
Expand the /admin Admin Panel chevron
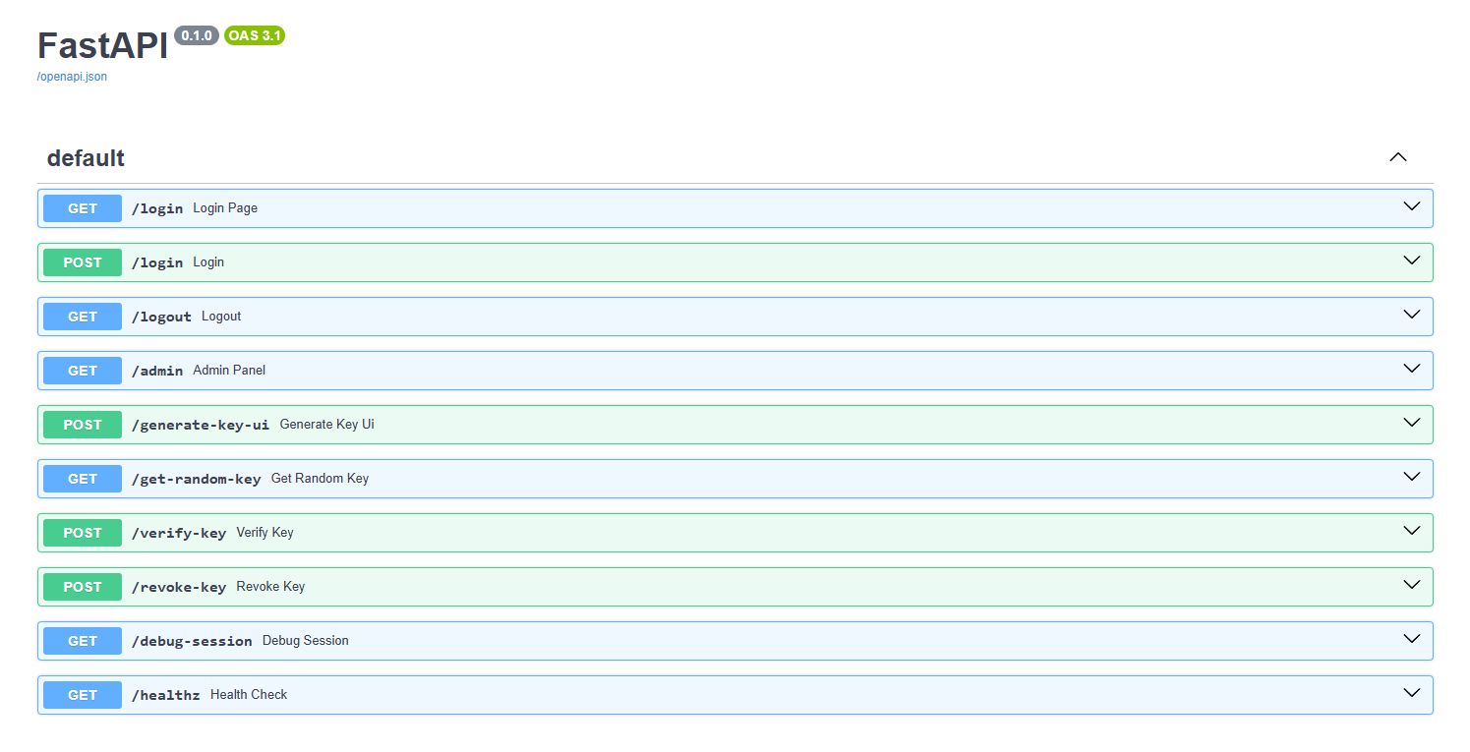(1412, 369)
